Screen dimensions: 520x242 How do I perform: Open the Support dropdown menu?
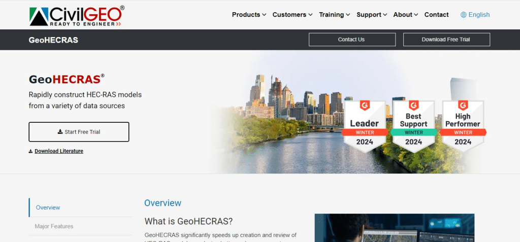click(372, 15)
